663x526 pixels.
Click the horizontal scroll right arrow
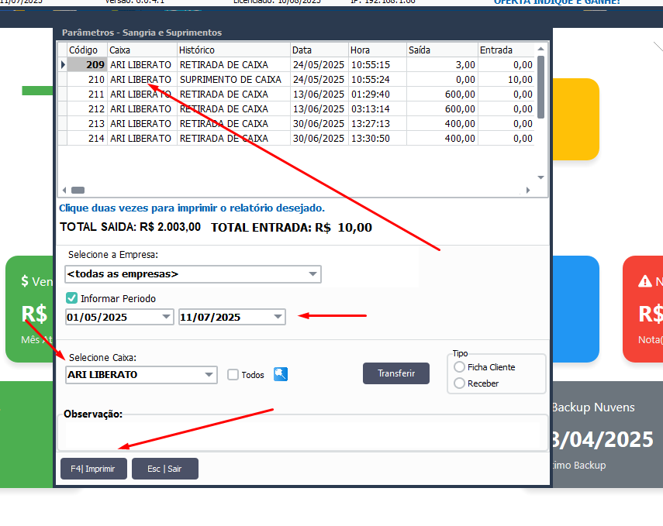click(528, 190)
